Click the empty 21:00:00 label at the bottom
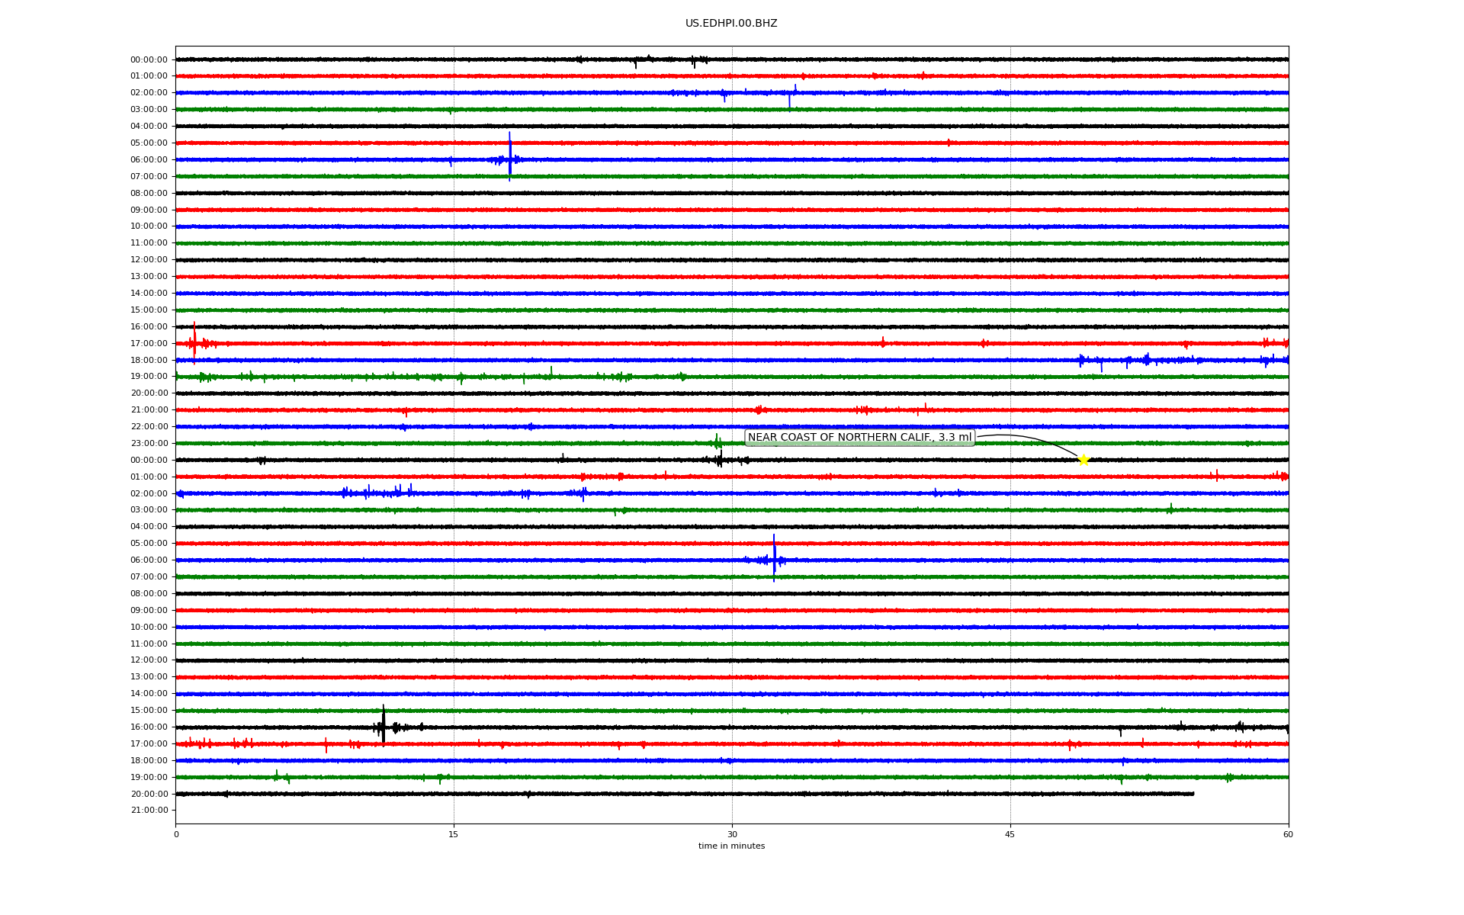Viewport: 1464px width, 915px height. click(149, 811)
